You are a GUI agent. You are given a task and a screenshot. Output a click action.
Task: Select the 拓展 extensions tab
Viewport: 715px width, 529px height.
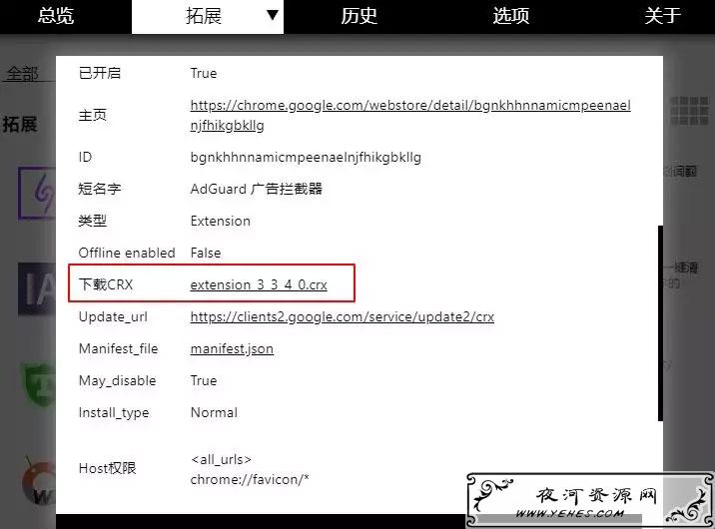click(204, 16)
